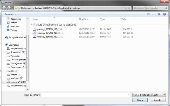The width and height of the screenshot is (170, 106).
Task: Expand the Nom du fichier dropdown arrow
Action: pos(129,95)
